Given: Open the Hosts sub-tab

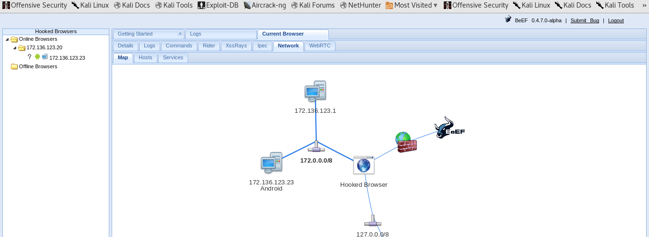Looking at the screenshot, I should (145, 58).
